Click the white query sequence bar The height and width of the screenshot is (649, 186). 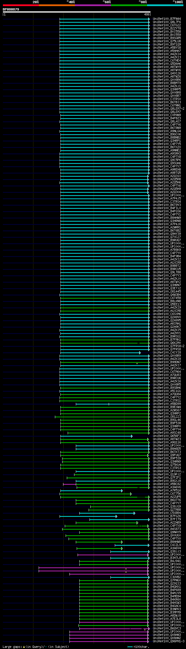[x=76, y=12]
